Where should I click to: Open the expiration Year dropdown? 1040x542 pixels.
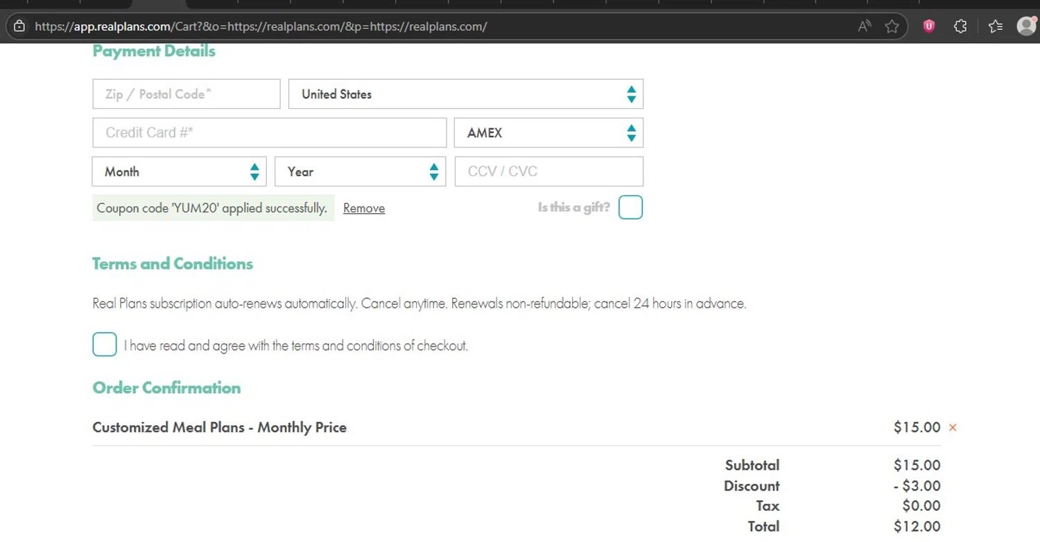pyautogui.click(x=360, y=171)
